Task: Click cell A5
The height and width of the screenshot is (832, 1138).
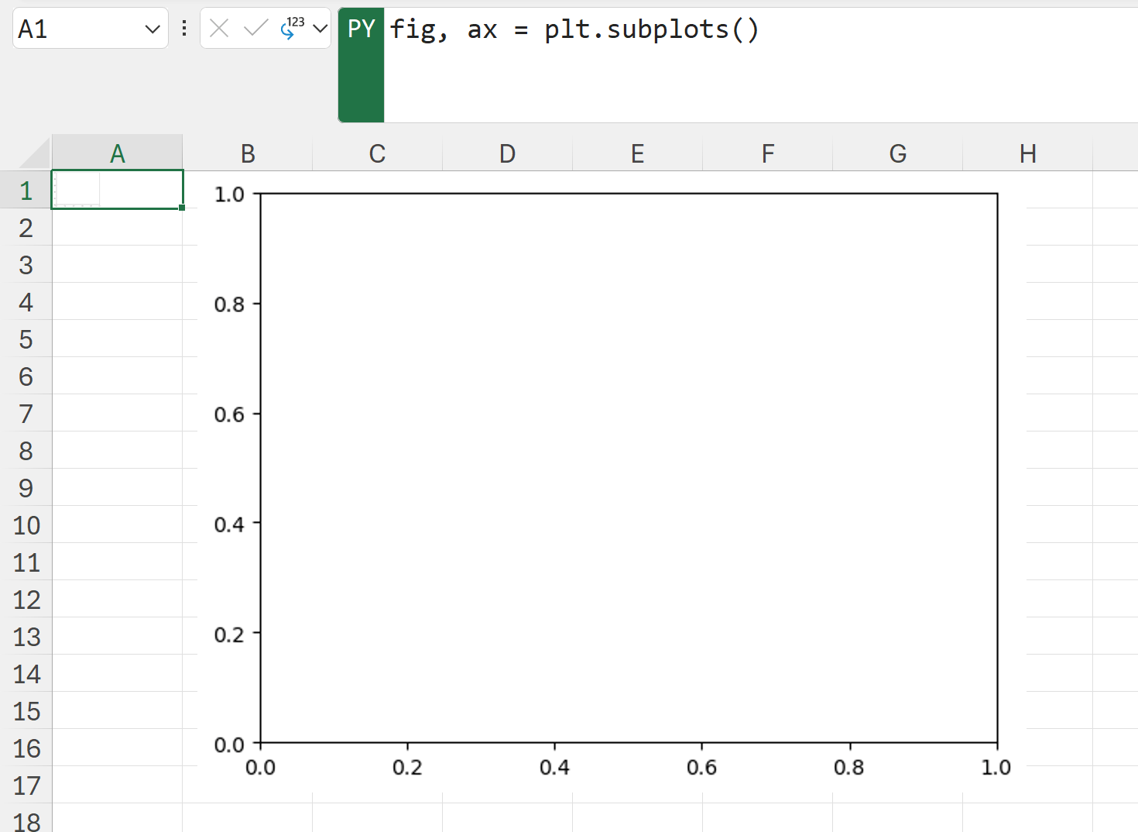Action: (117, 339)
